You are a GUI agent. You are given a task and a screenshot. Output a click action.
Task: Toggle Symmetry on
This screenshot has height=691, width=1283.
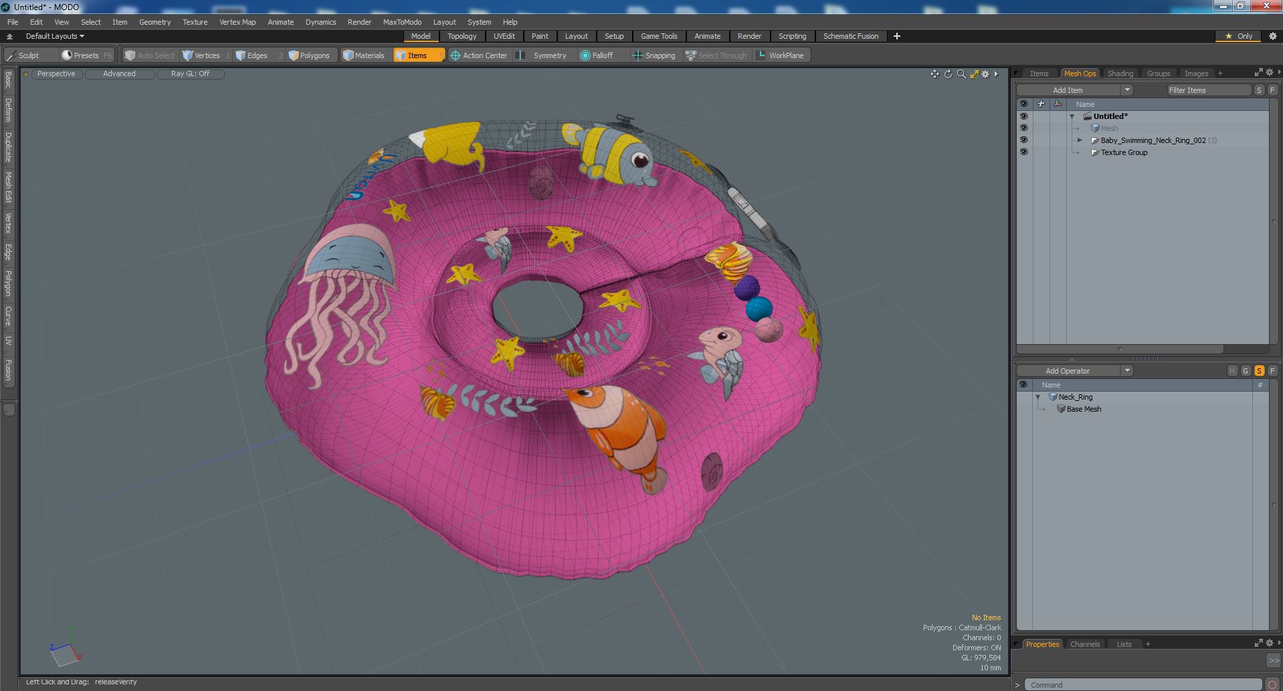click(542, 55)
